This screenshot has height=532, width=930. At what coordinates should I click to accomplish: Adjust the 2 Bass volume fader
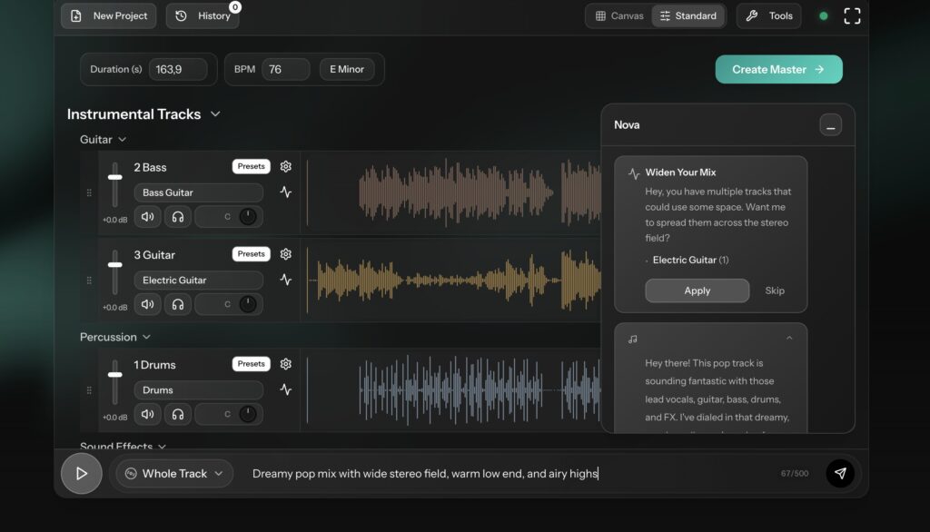pyautogui.click(x=114, y=175)
